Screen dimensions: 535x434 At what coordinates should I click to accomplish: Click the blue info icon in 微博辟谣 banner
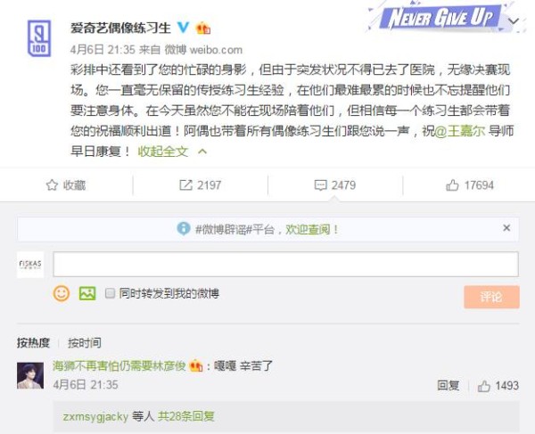tap(184, 228)
